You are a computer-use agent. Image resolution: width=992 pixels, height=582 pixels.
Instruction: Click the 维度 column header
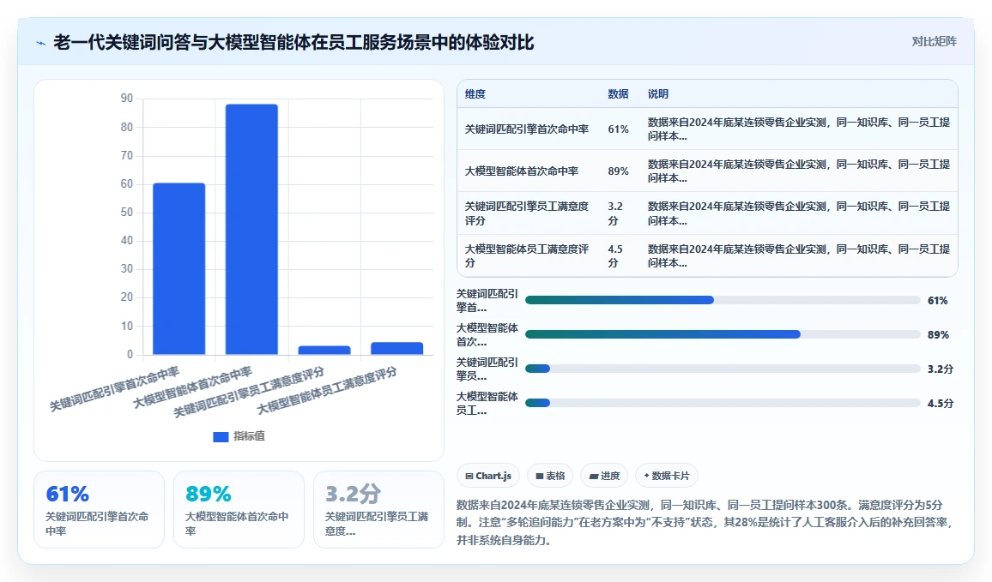475,94
